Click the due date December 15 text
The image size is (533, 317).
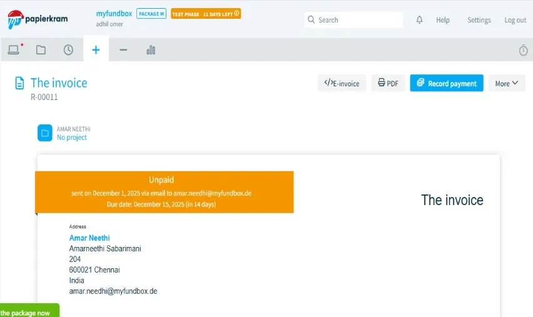[x=161, y=204]
